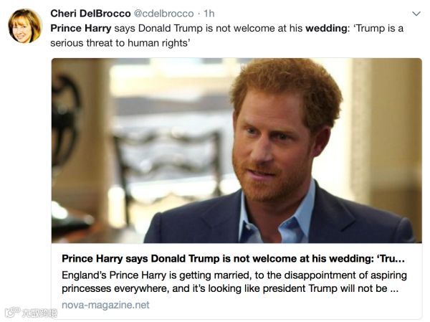Screen dimensions: 430x322
Task: Click the Chinese watermark text beside logo
Action: tap(39, 313)
